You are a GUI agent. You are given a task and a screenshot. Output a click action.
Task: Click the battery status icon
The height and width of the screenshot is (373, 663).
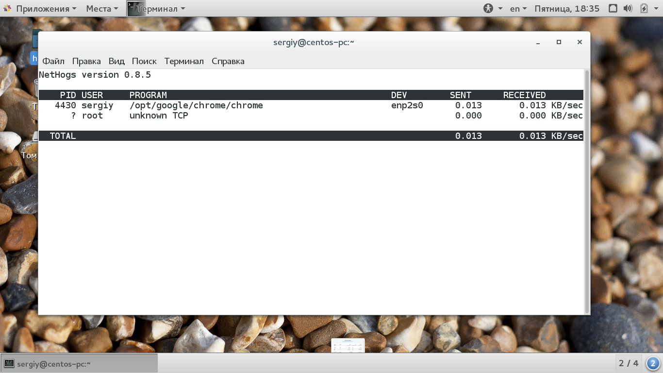644,8
